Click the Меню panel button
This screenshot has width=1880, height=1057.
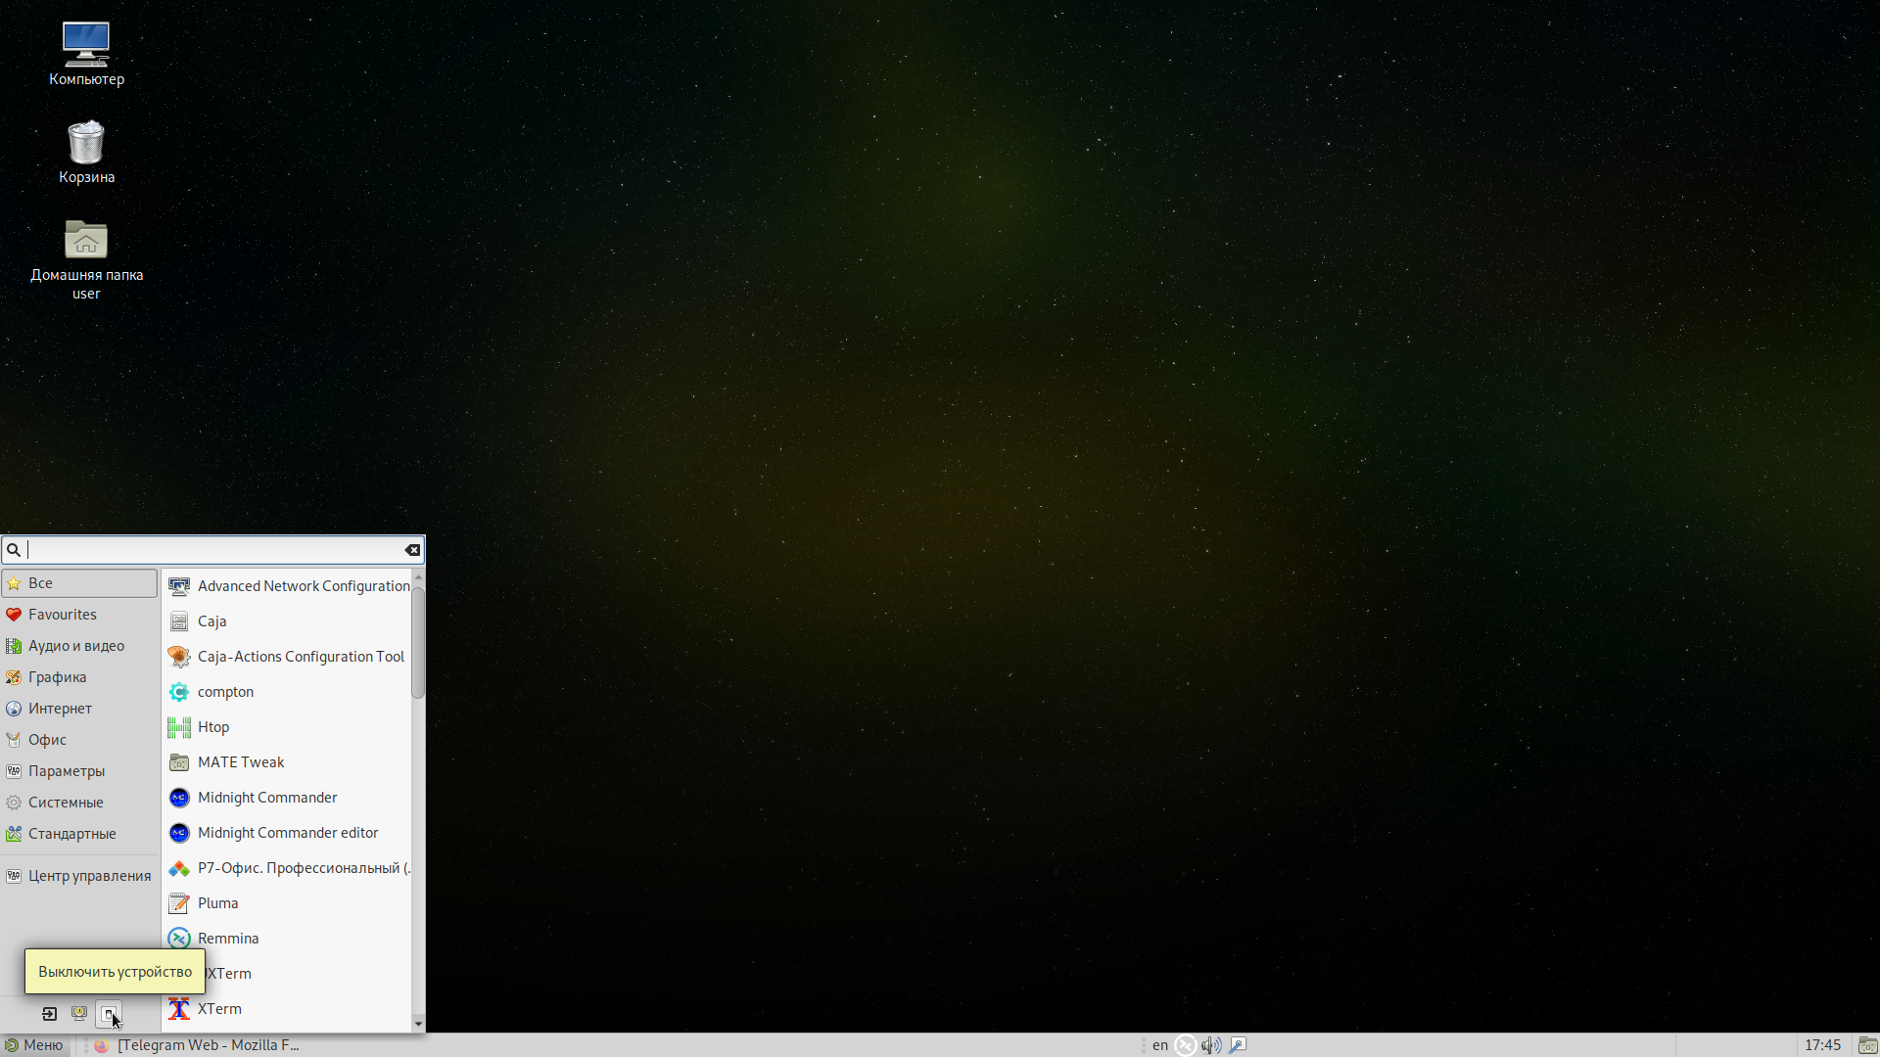pos(34,1045)
